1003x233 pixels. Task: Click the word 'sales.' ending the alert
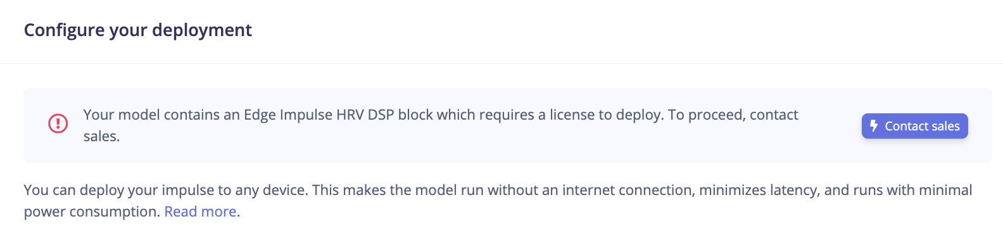pyautogui.click(x=101, y=136)
